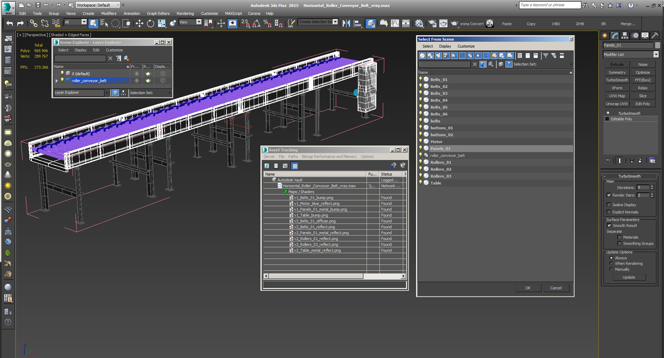Viewport: 664px width, 358px height.
Task: Click Display Geometry filter in Select From Scene
Action: (x=422, y=55)
